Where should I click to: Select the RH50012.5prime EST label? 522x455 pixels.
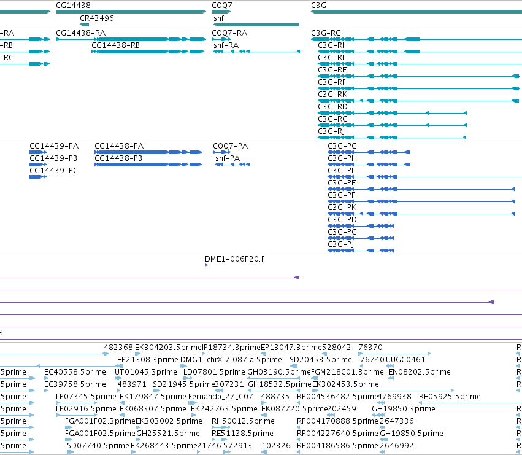click(x=243, y=421)
